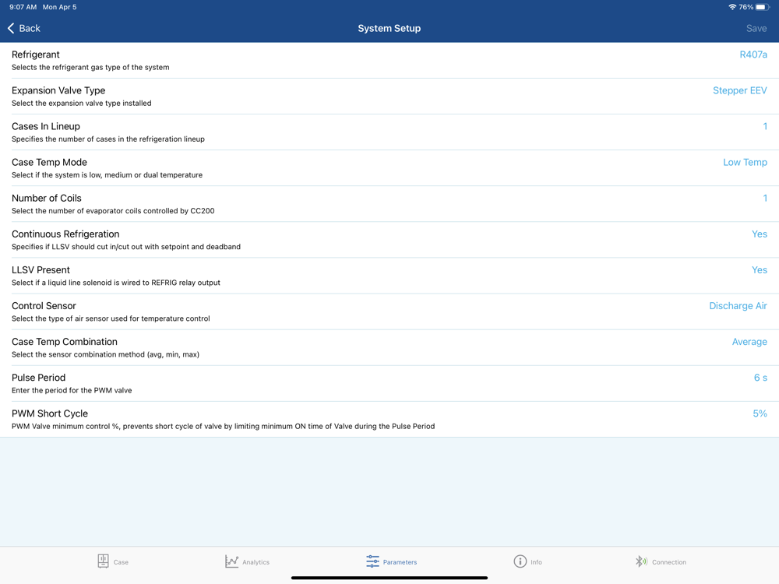Click the System Setup header title
Image resolution: width=779 pixels, height=584 pixels.
(x=389, y=28)
